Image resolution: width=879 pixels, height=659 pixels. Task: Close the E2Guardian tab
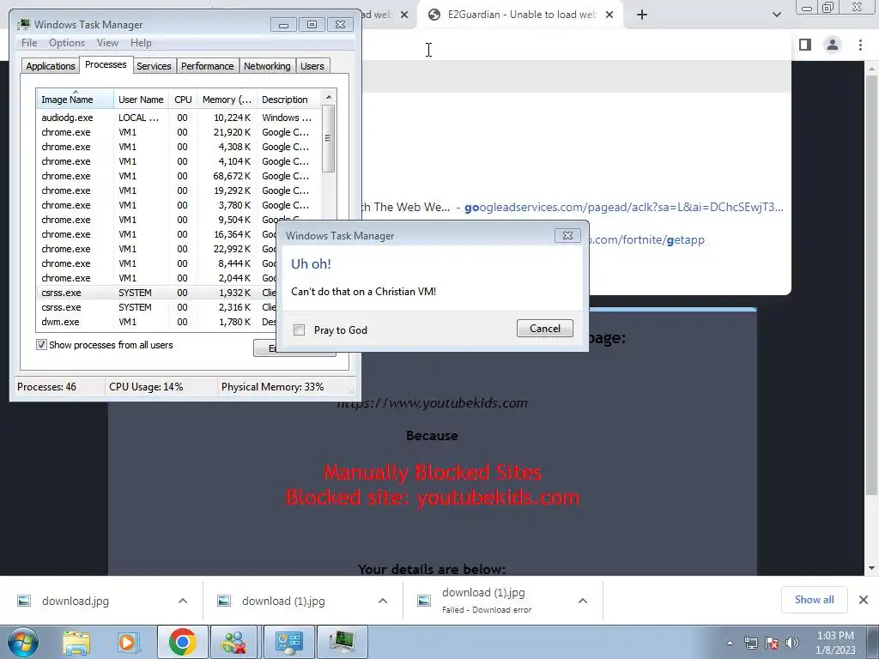click(x=609, y=15)
